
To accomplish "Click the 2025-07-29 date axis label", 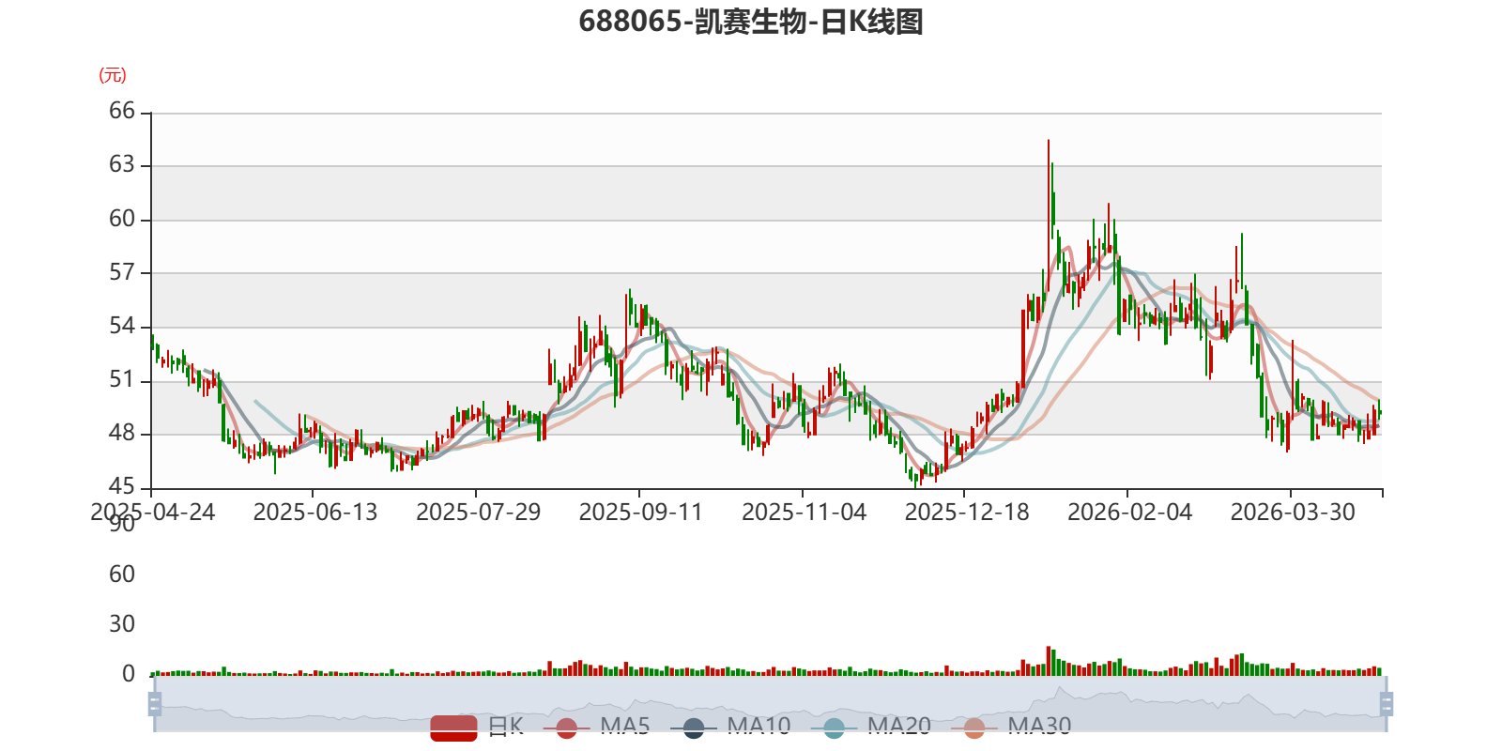I will click(479, 513).
